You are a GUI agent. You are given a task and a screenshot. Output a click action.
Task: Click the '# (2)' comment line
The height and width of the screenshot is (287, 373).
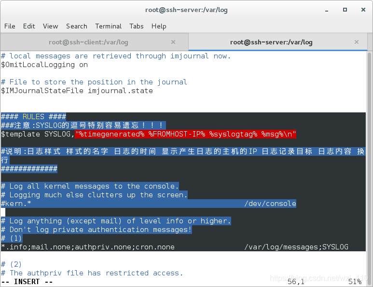[12, 264]
